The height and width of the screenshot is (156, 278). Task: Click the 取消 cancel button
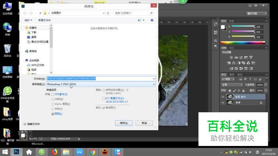coord(144,123)
